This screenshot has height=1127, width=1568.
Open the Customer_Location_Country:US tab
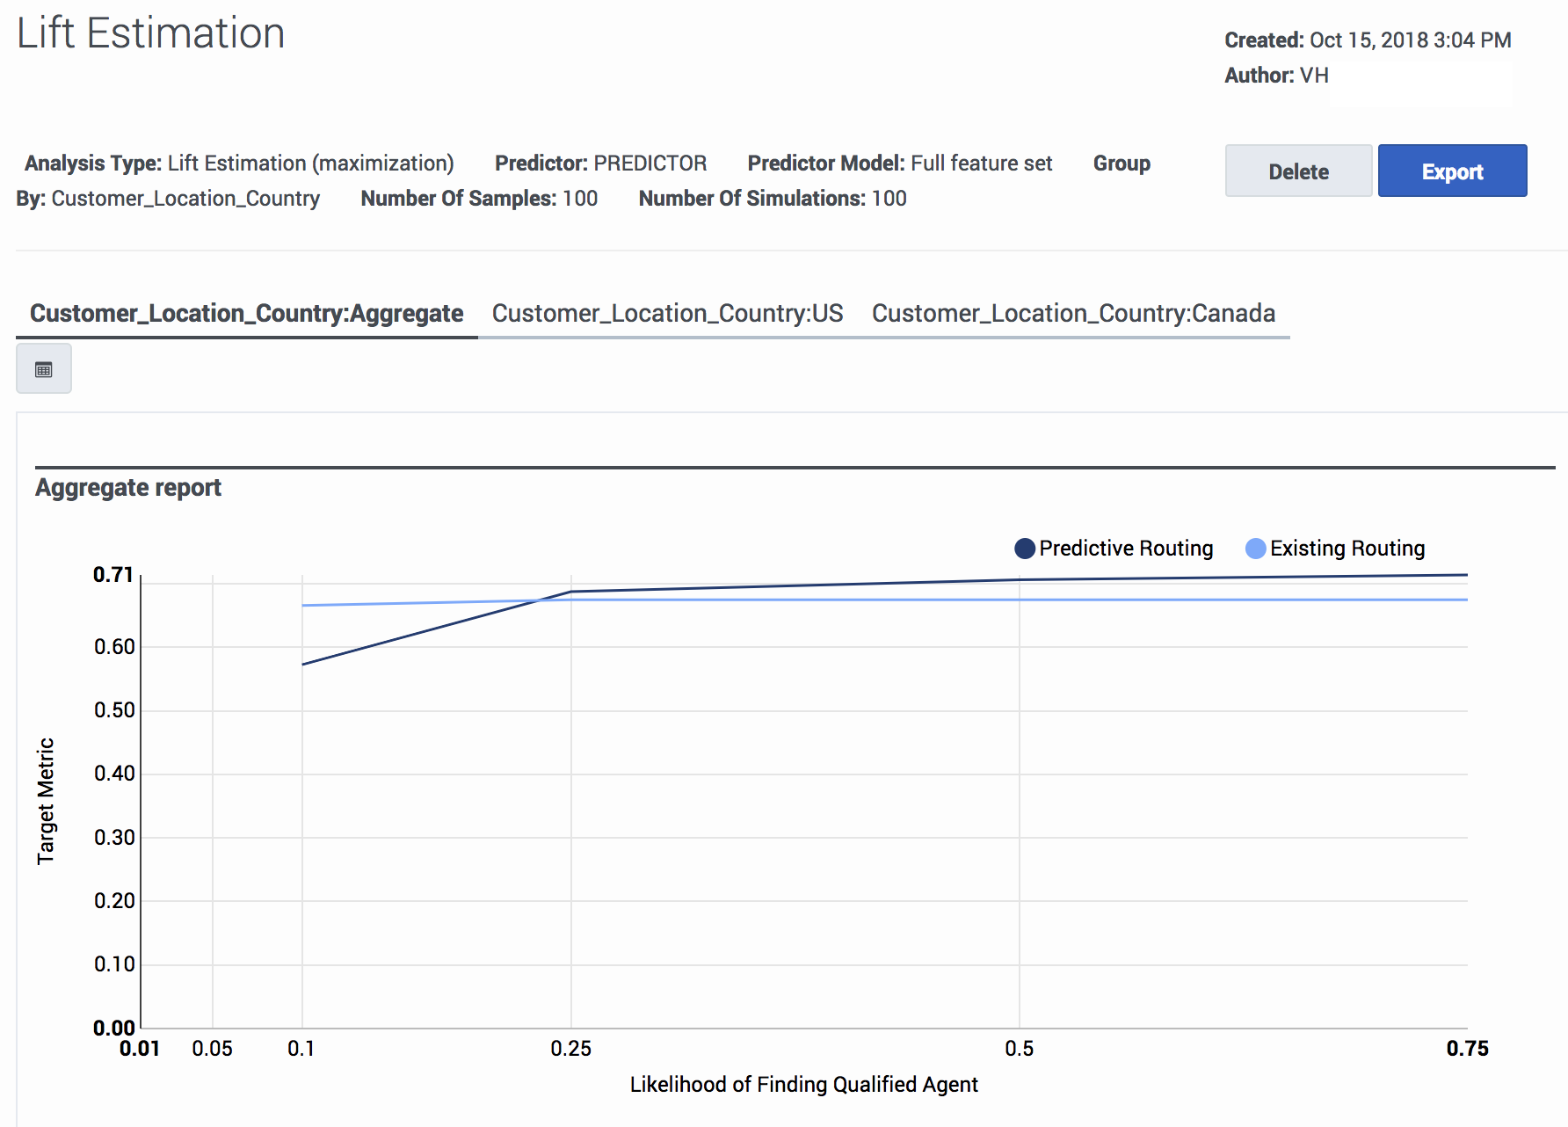tap(667, 313)
